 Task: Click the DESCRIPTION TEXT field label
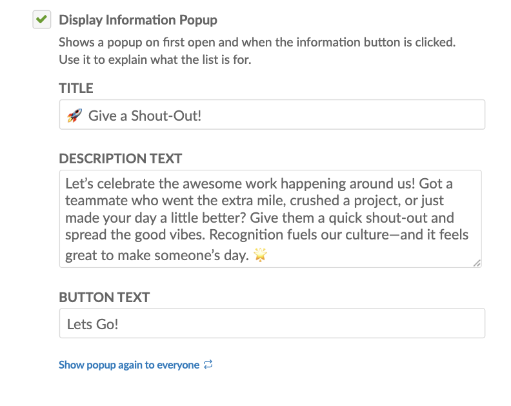[x=121, y=158]
